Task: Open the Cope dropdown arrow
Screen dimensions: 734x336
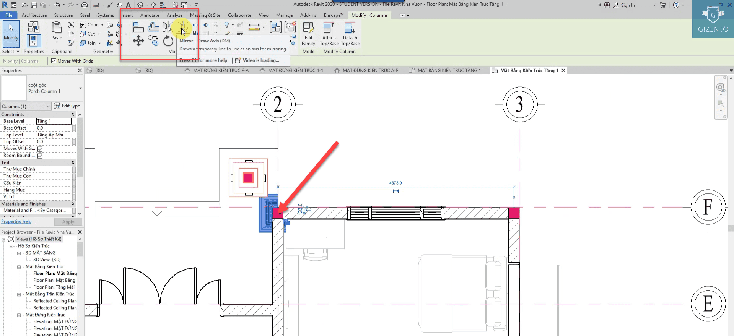Action: coord(102,25)
